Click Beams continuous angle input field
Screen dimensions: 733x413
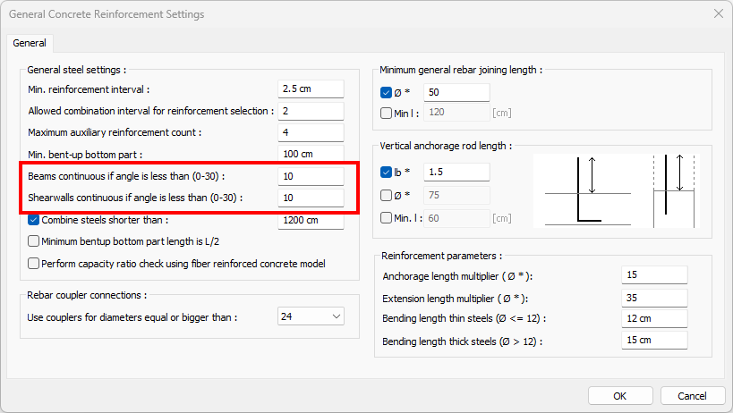pos(311,176)
